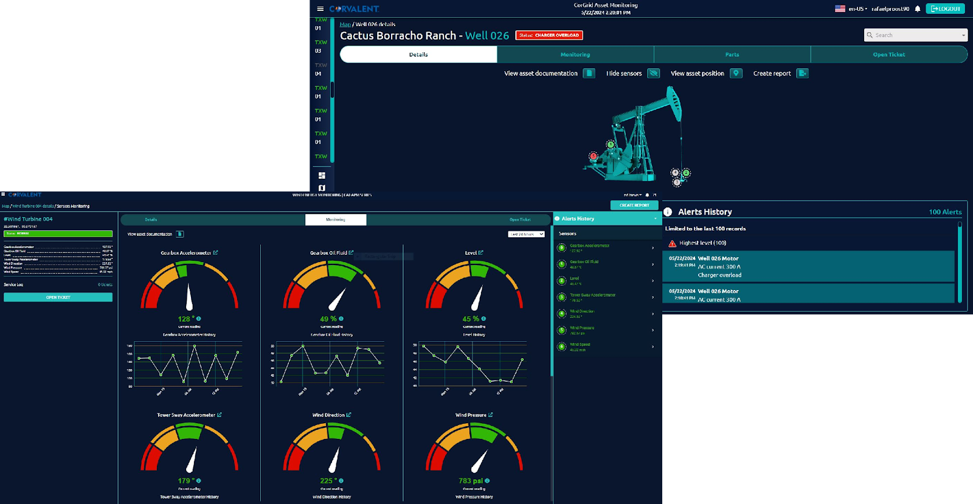Click the green NORMAL status bar for Wind Turbine 004

click(58, 233)
